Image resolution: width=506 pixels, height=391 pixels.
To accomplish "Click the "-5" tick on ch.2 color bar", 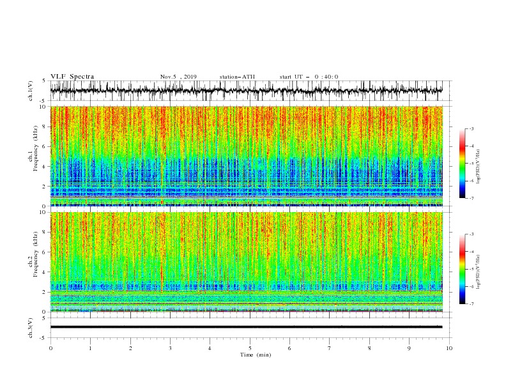I will point(471,269).
